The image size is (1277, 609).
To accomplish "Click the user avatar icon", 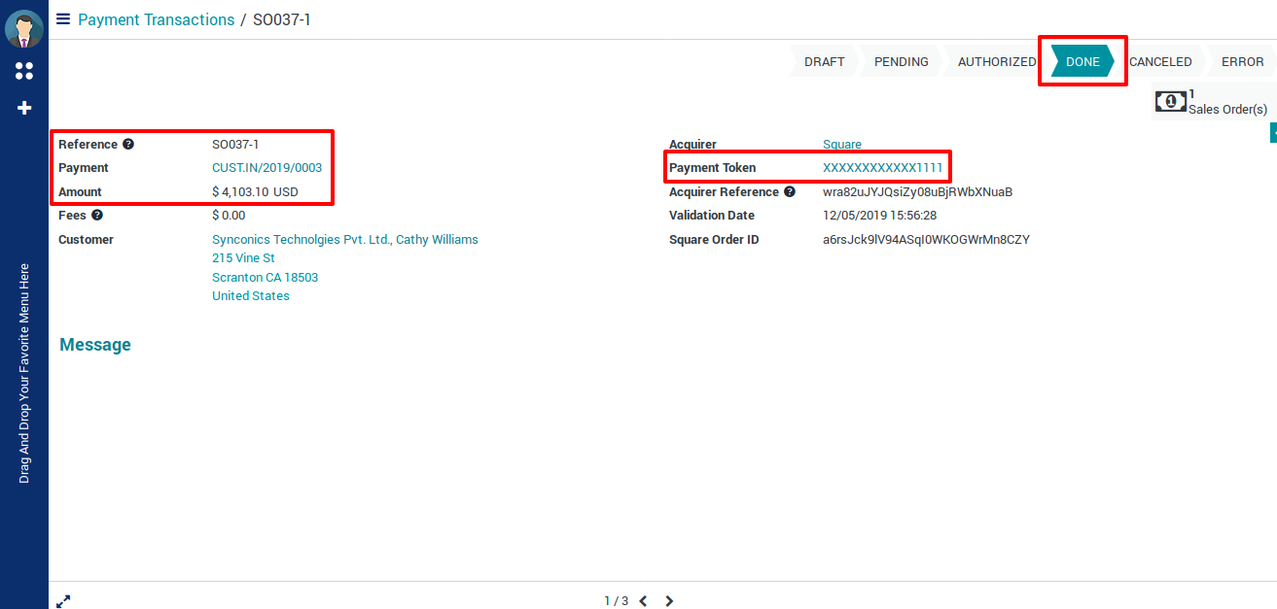I will click(24, 29).
